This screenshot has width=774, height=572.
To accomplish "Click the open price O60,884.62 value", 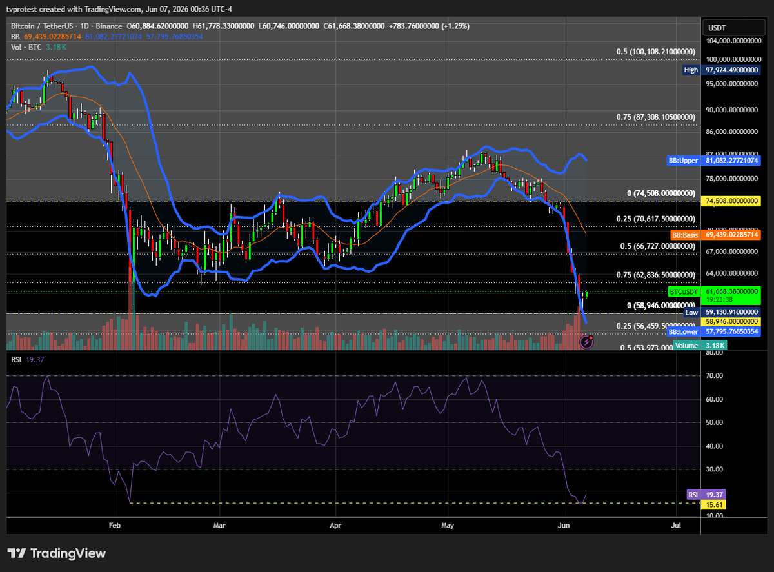I will [x=159, y=26].
